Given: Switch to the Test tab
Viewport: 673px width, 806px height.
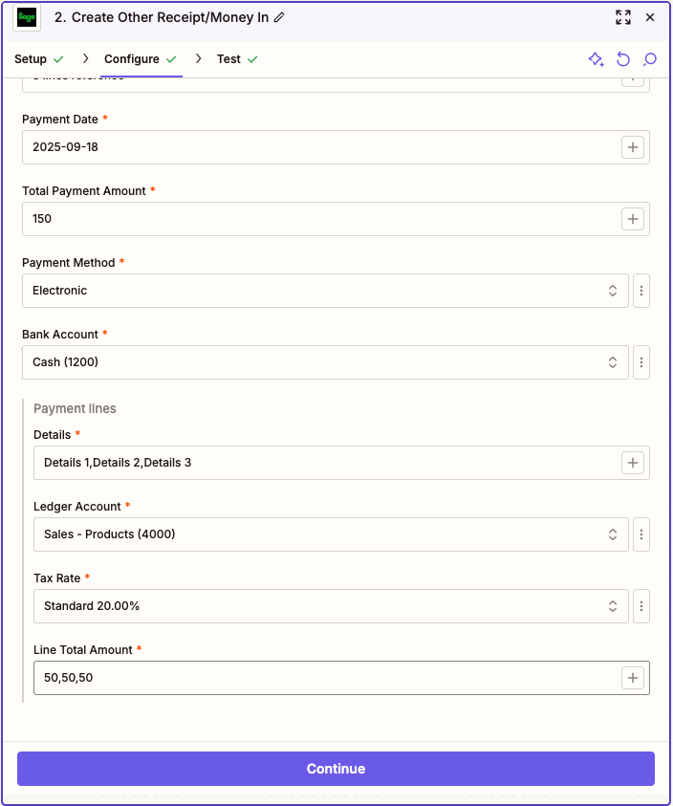Looking at the screenshot, I should coord(228,59).
